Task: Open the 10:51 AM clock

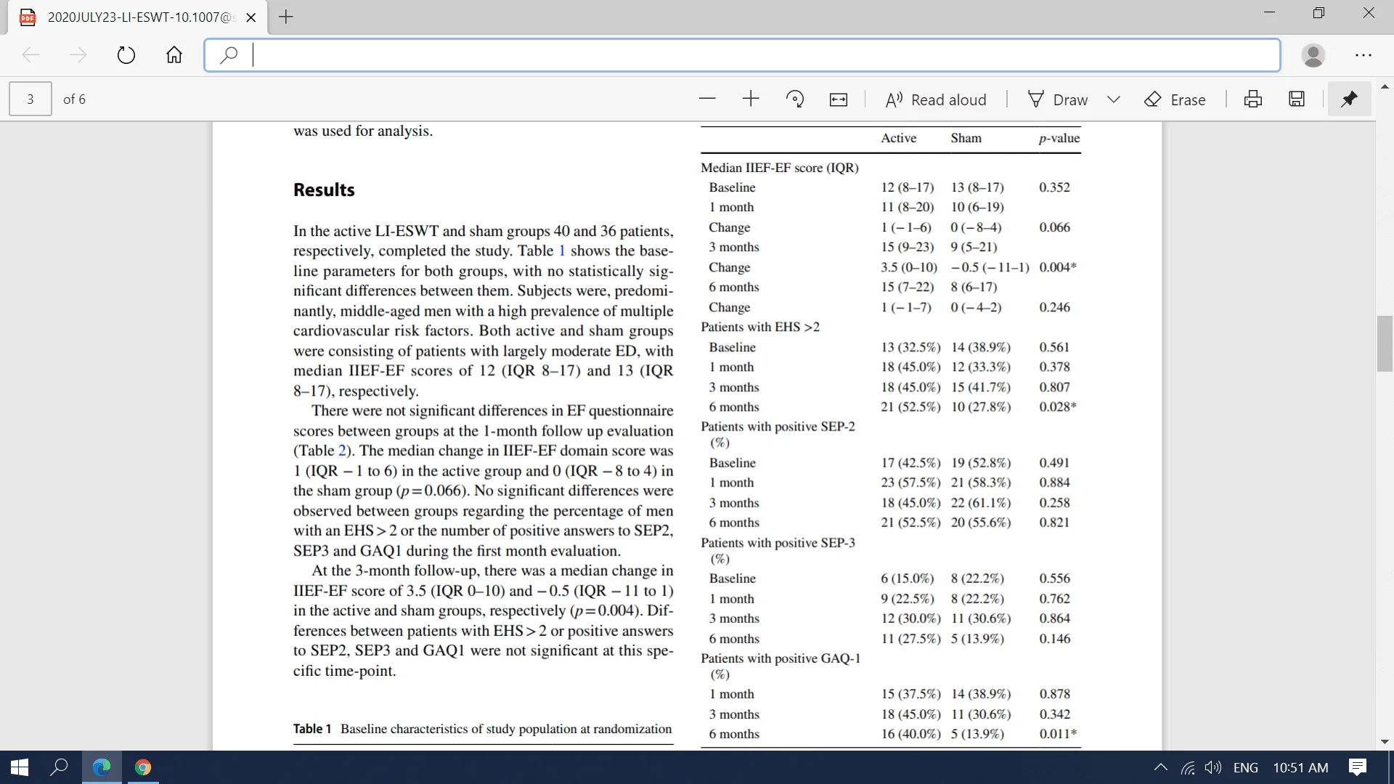Action: [1301, 767]
